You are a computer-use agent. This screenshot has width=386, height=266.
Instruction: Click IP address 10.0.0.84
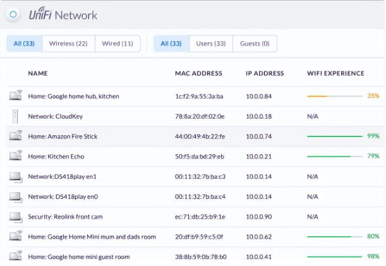point(259,96)
